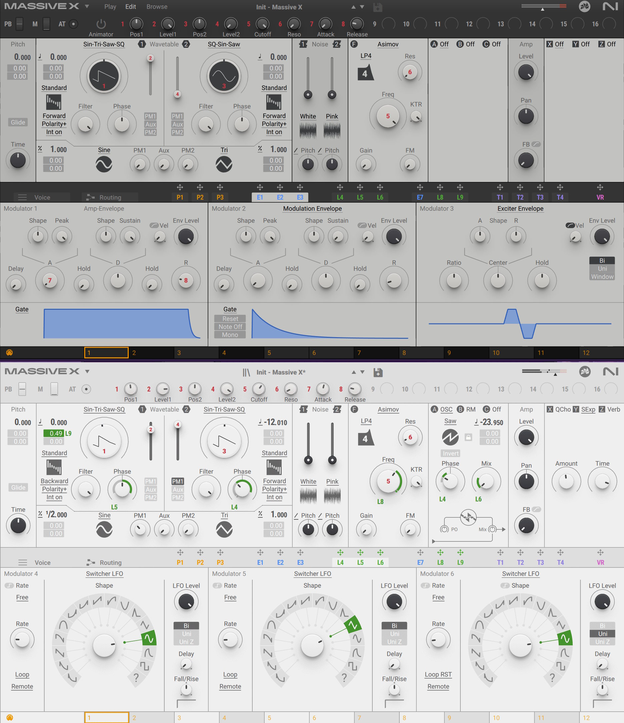Click the save preset icon in the light window
The height and width of the screenshot is (723, 624).
tap(378, 372)
